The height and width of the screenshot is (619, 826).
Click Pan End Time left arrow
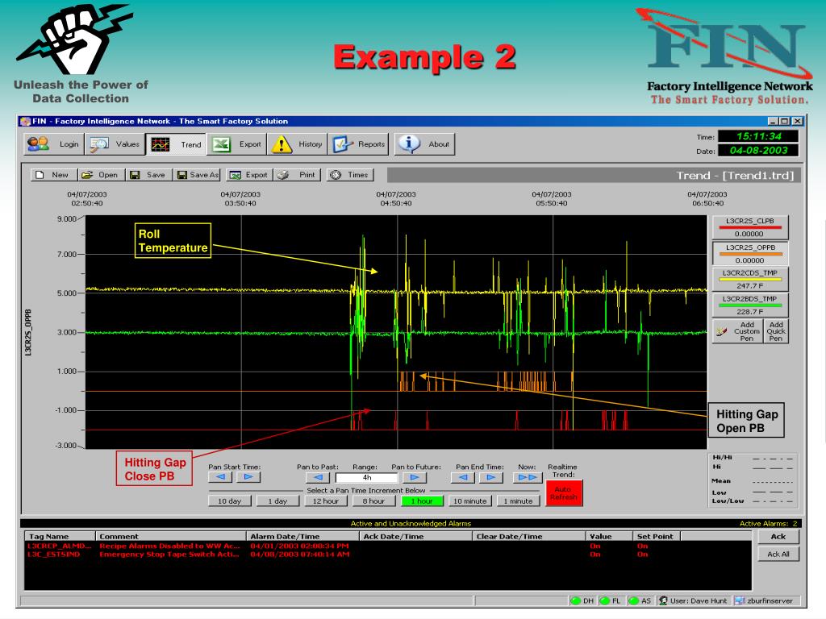463,477
